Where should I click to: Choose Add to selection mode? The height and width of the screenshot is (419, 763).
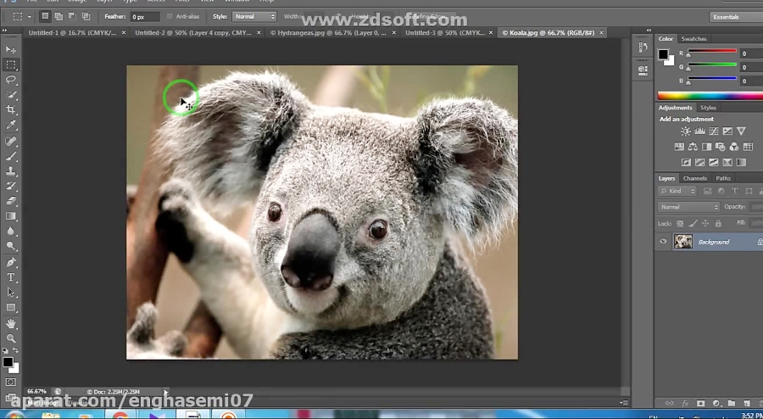[58, 17]
